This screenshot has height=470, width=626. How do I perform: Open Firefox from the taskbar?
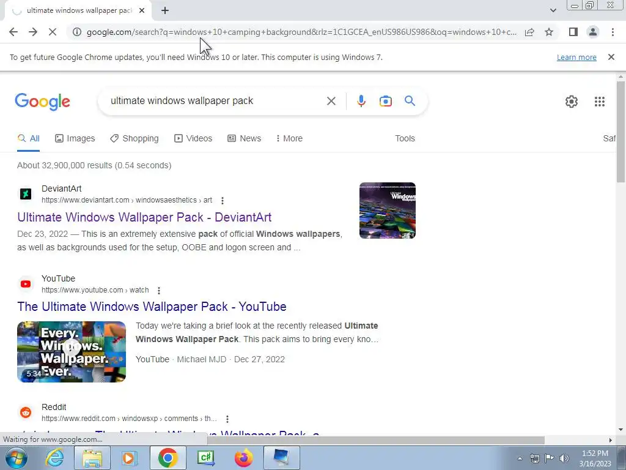point(243,458)
